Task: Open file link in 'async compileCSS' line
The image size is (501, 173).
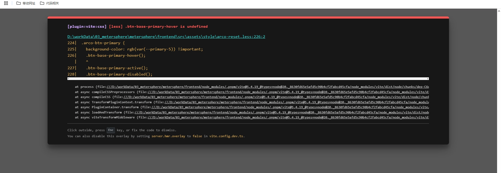Action: pos(276,97)
